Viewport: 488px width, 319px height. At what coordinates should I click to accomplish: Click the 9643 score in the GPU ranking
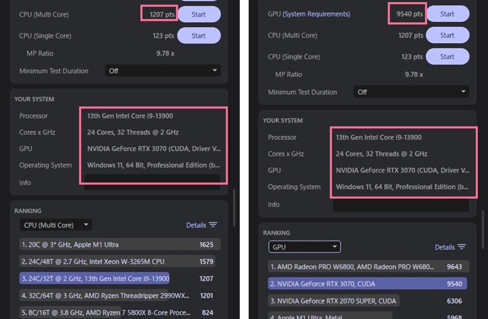pos(455,267)
